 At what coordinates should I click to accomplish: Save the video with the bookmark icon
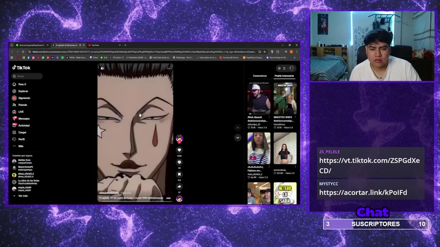point(179,174)
